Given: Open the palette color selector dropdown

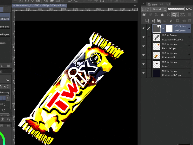Looking at the screenshot, I should click(x=145, y=9).
